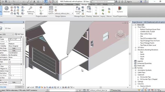Click the 3D view horizontal scrollbar thumb

click(x=101, y=87)
